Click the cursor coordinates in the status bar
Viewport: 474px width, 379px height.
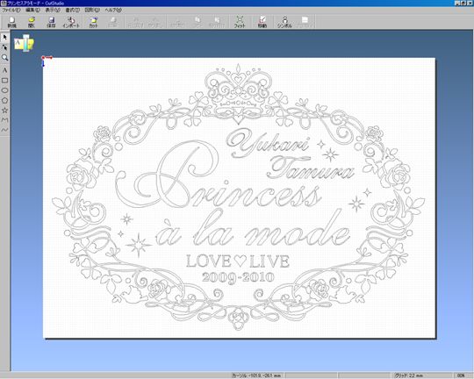[256, 375]
